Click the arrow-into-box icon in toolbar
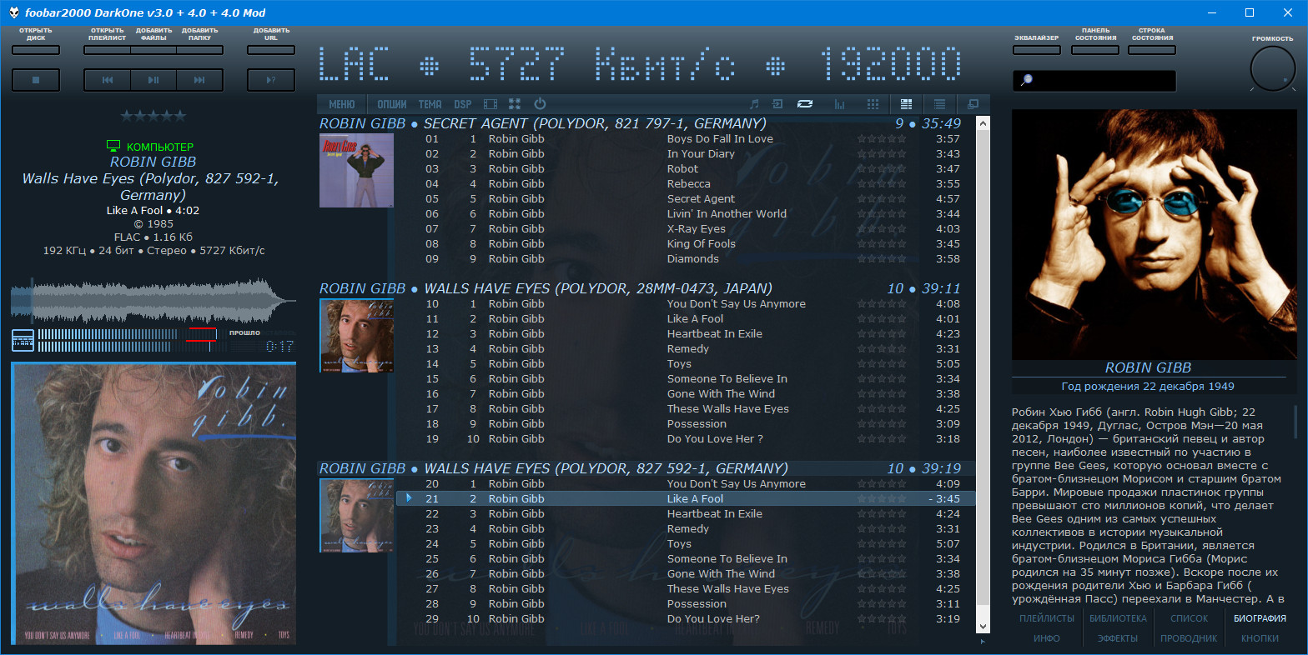Image resolution: width=1308 pixels, height=655 pixels. [x=777, y=104]
